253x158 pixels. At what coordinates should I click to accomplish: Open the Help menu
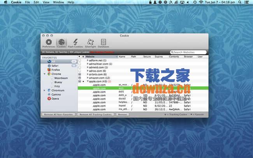71,2
